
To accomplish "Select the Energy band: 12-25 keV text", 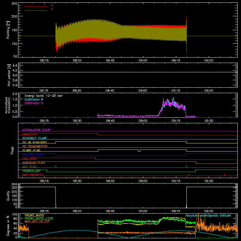I will (x=44, y=96).
